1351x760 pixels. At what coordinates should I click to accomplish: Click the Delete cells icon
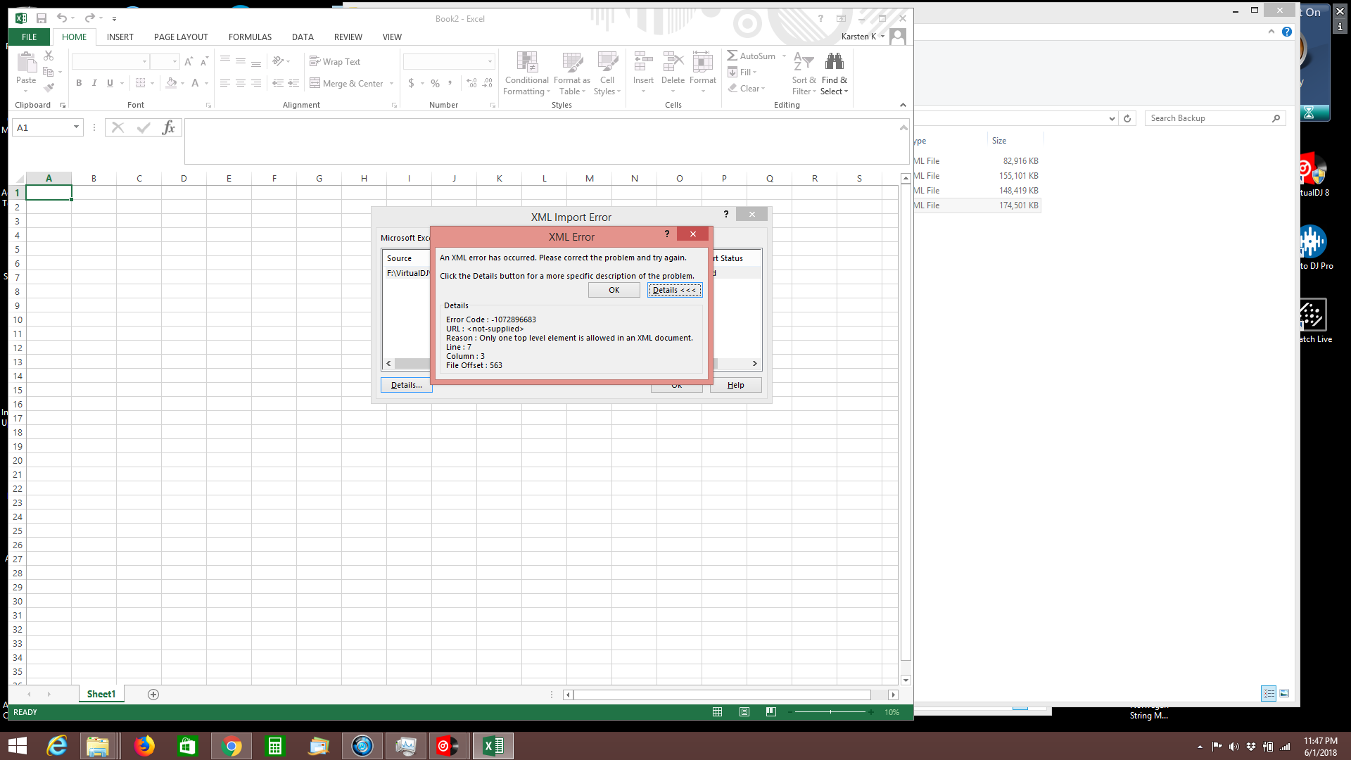(x=673, y=63)
